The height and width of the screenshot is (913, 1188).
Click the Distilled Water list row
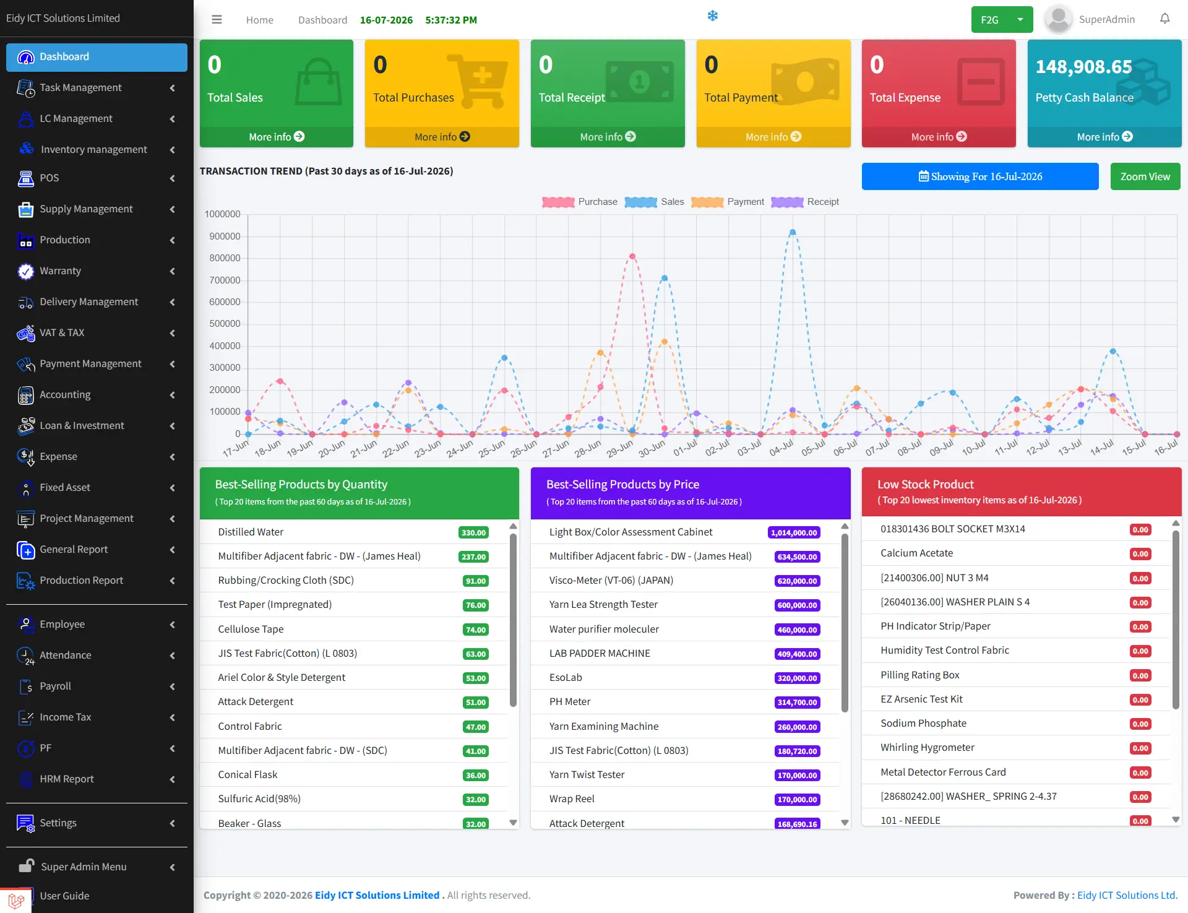pos(353,532)
